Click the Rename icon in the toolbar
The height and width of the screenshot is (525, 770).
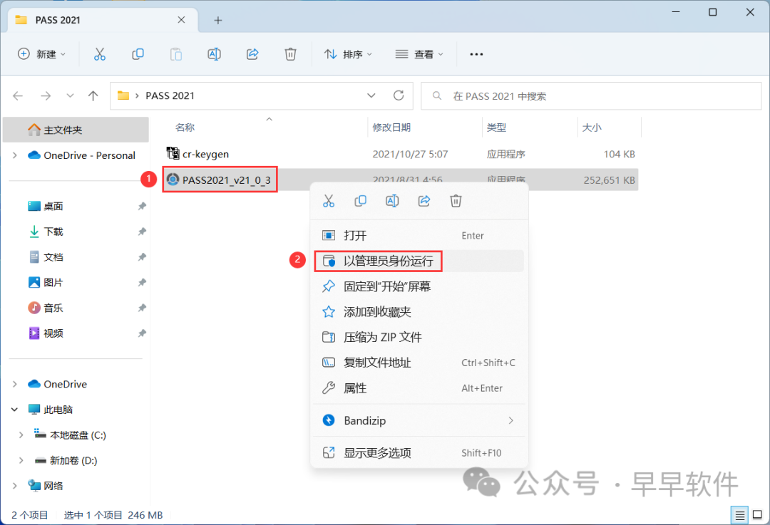pyautogui.click(x=214, y=54)
